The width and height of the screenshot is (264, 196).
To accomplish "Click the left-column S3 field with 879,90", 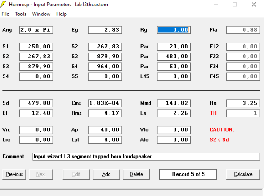I will tap(36, 67).
